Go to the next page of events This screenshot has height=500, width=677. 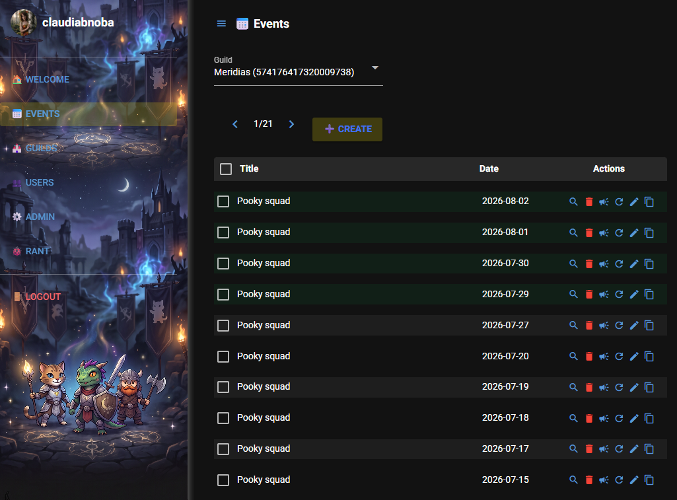pos(291,124)
